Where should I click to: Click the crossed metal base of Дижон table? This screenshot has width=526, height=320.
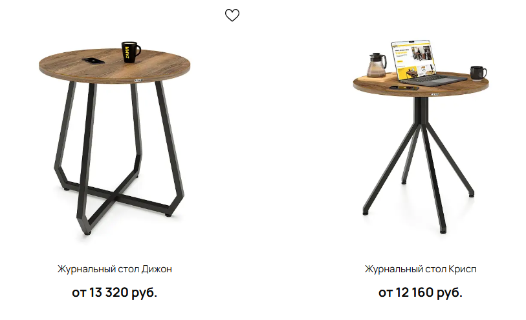[114, 195]
